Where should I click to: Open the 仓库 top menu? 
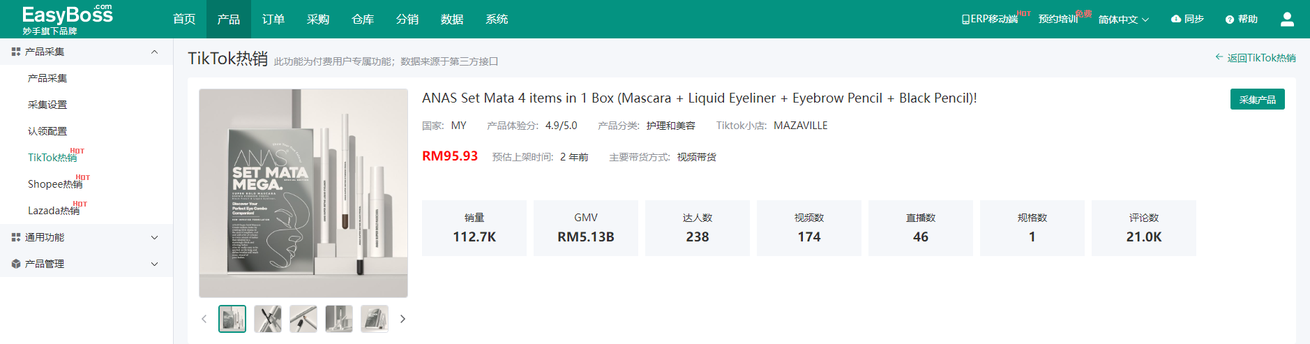(x=363, y=19)
